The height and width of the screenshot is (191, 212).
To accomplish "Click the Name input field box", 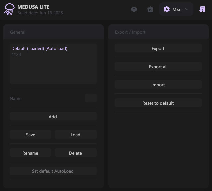I will pyautogui.click(x=91, y=98).
